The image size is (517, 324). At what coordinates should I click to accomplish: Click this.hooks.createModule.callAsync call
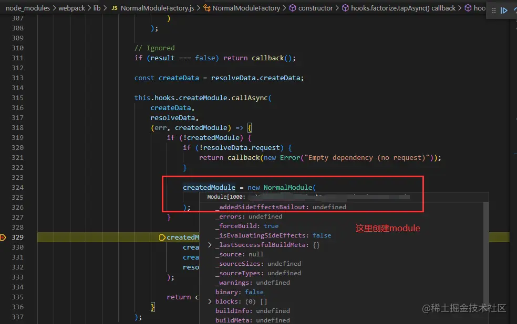[203, 98]
